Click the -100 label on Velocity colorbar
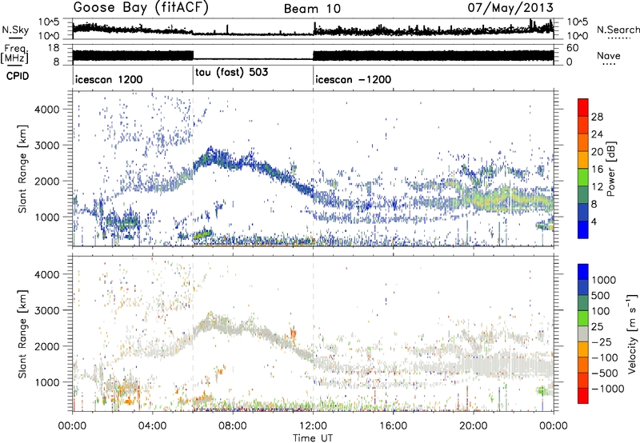This screenshot has width=640, height=443. click(605, 357)
